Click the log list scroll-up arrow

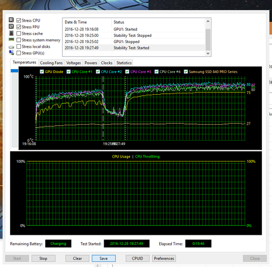[x=208, y=21]
